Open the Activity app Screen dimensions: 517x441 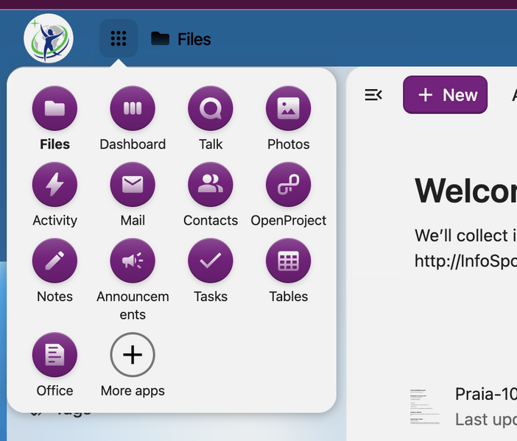pos(54,185)
